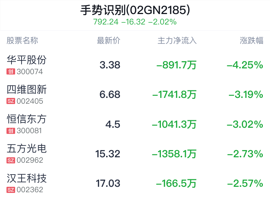Open the 汉王科技 stock name

pos(27,178)
